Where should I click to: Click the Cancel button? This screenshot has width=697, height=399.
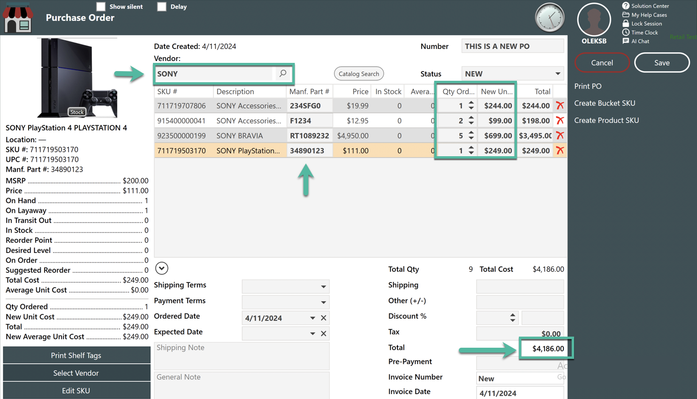[x=602, y=62]
